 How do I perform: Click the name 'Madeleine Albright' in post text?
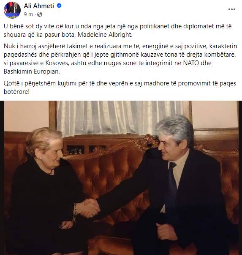coord(105,35)
